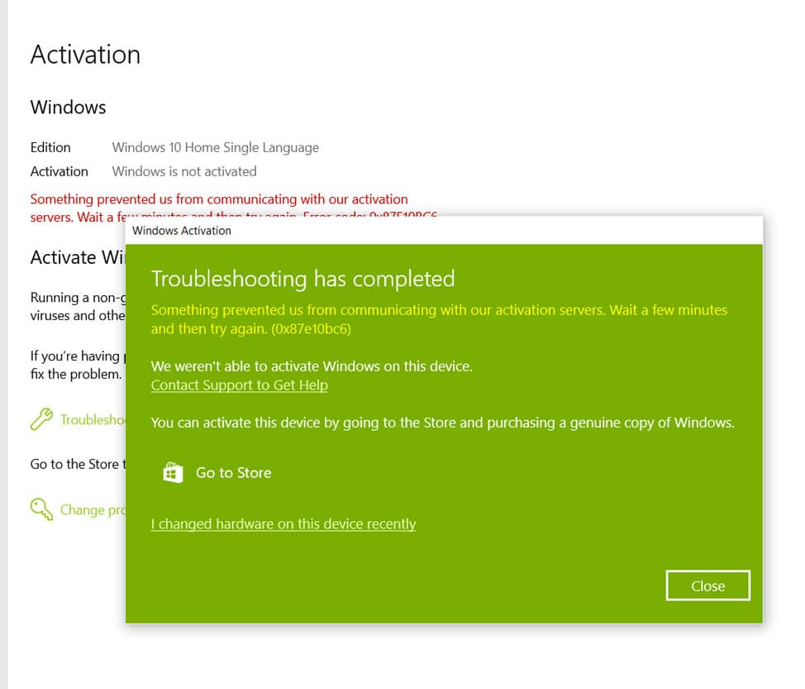Click the 'Troubleshooting has completed' heading
805x689 pixels.
[302, 279]
